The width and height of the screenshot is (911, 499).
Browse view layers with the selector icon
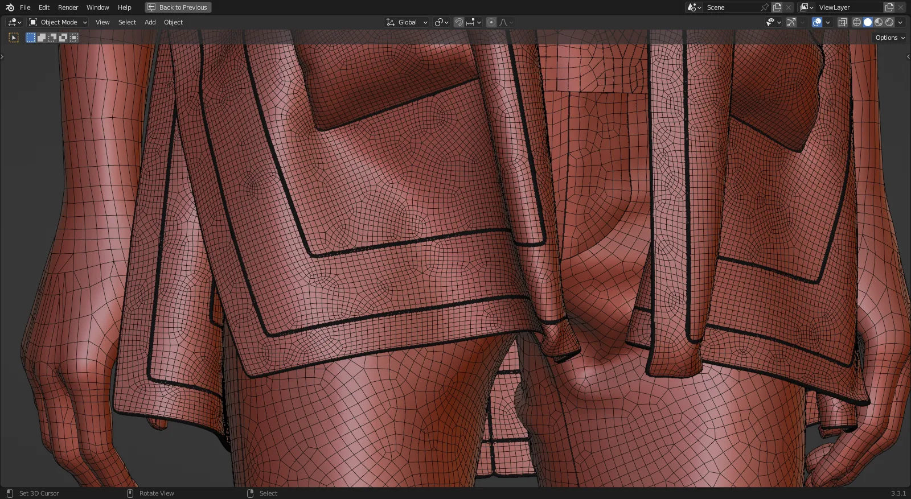[806, 7]
